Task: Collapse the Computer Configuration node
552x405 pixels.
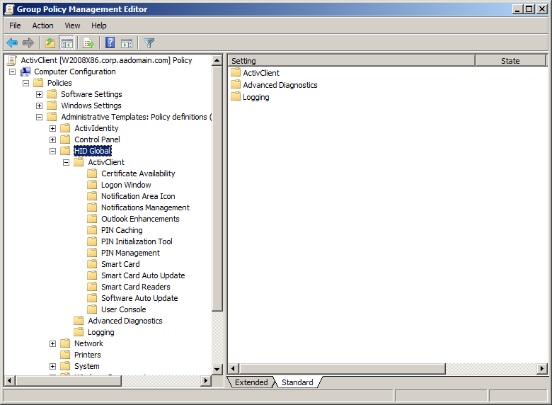Action: pyautogui.click(x=12, y=72)
